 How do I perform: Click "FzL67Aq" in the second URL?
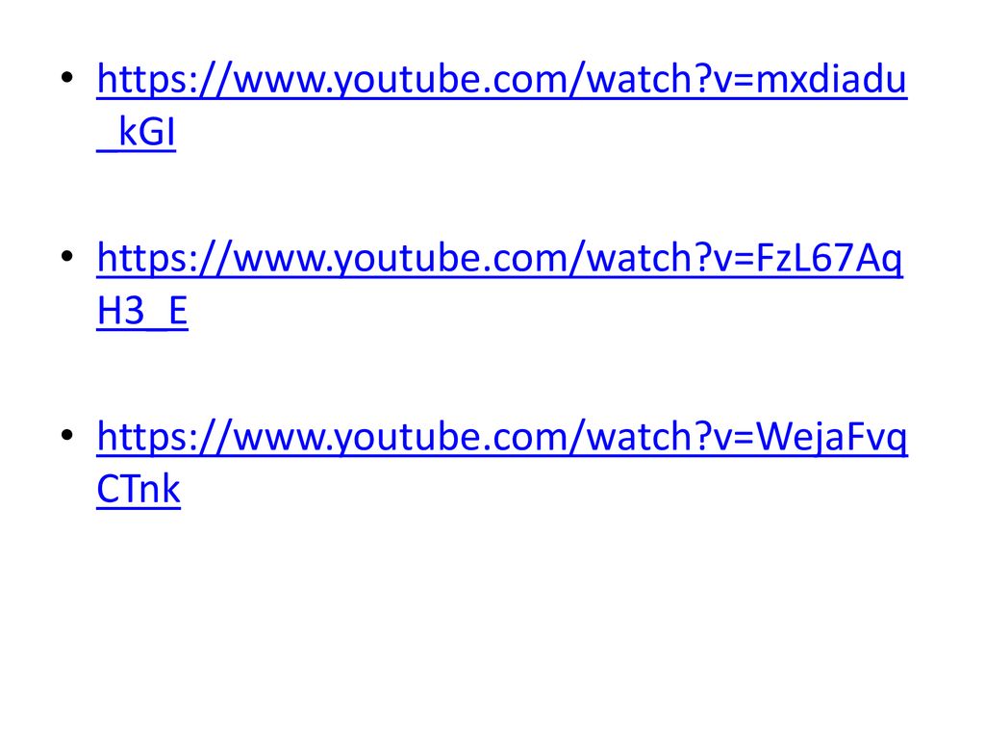[828, 261]
